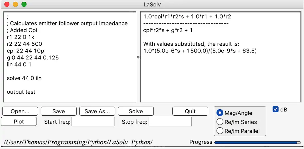Click the substituted result expression in output pane

pos(200,51)
